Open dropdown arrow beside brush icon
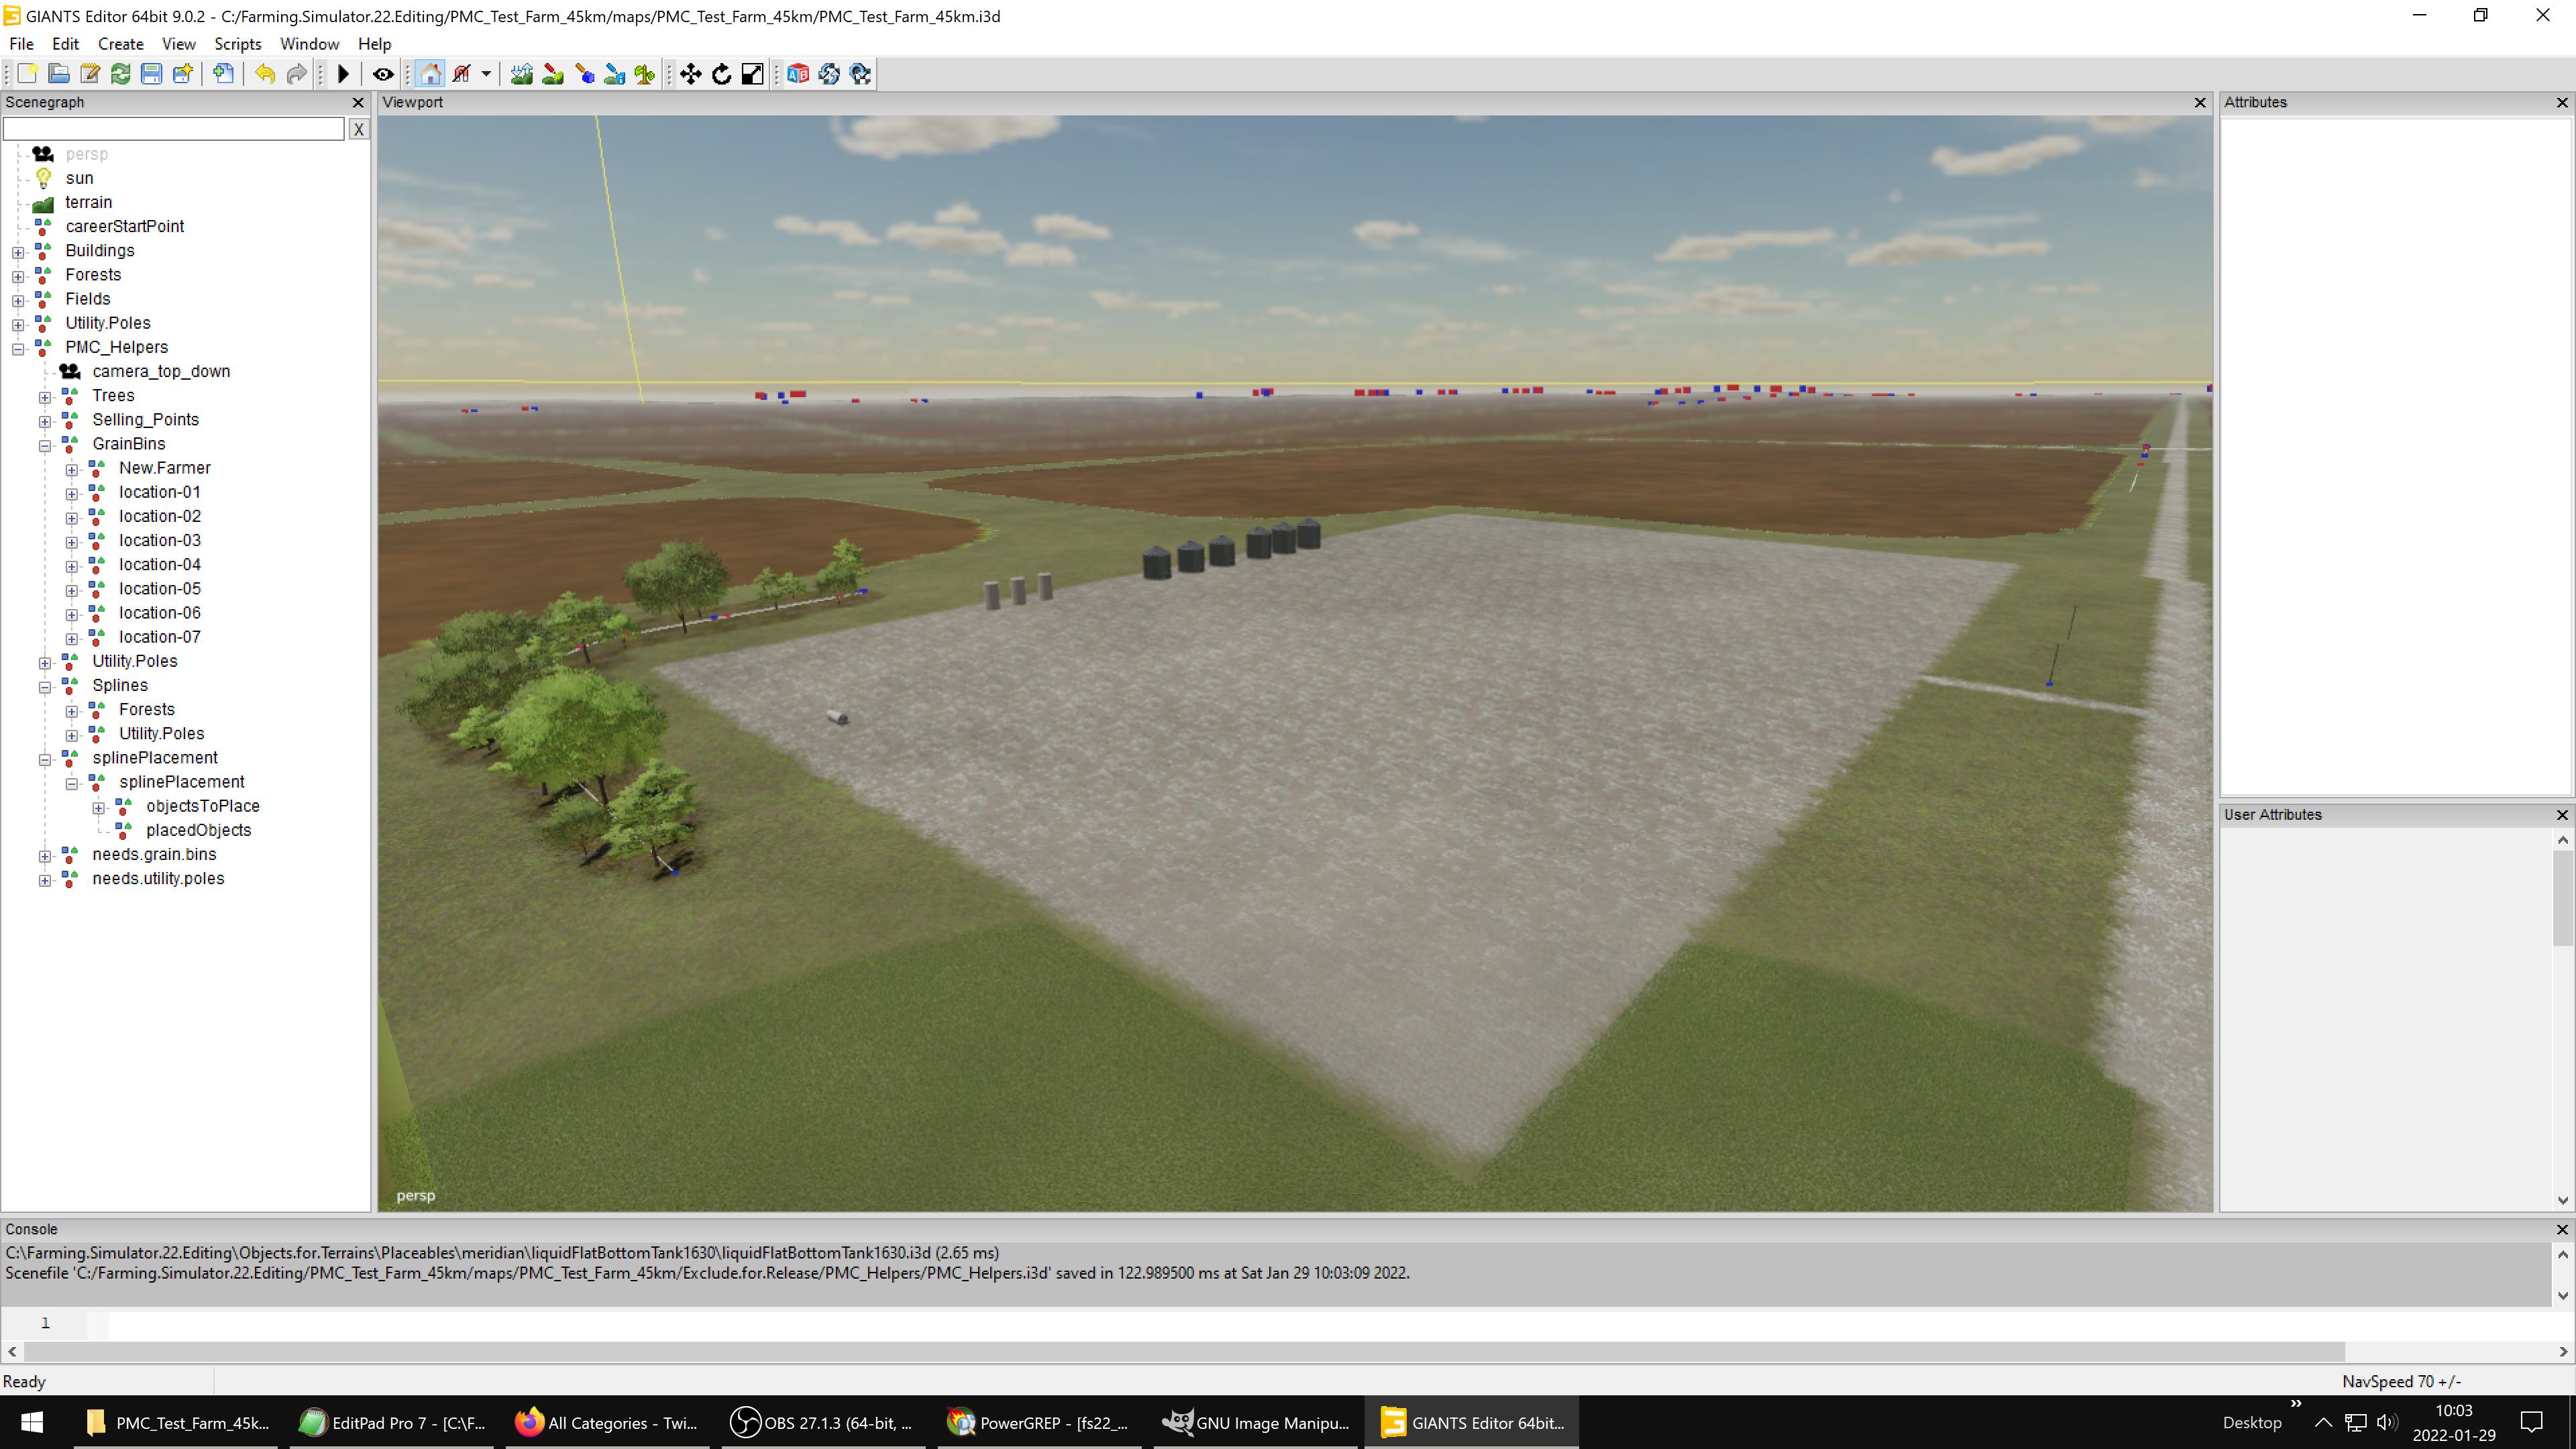 coord(486,74)
